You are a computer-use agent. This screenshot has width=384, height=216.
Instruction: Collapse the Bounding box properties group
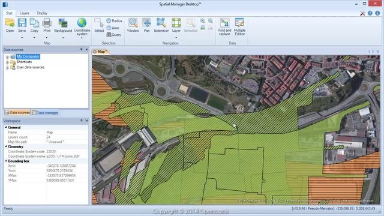coord(6,161)
